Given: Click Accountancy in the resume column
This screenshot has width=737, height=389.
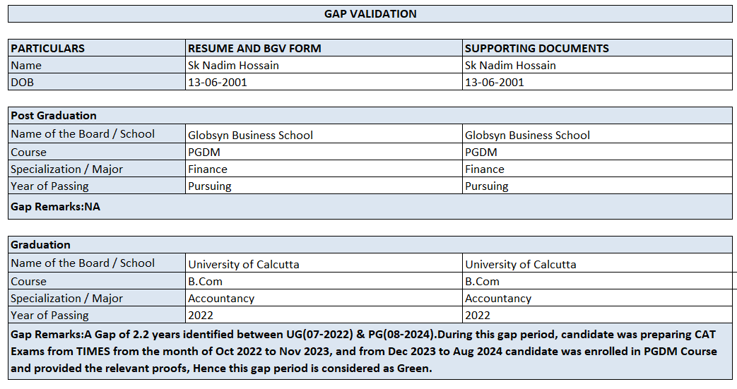Looking at the screenshot, I should pyautogui.click(x=221, y=299).
